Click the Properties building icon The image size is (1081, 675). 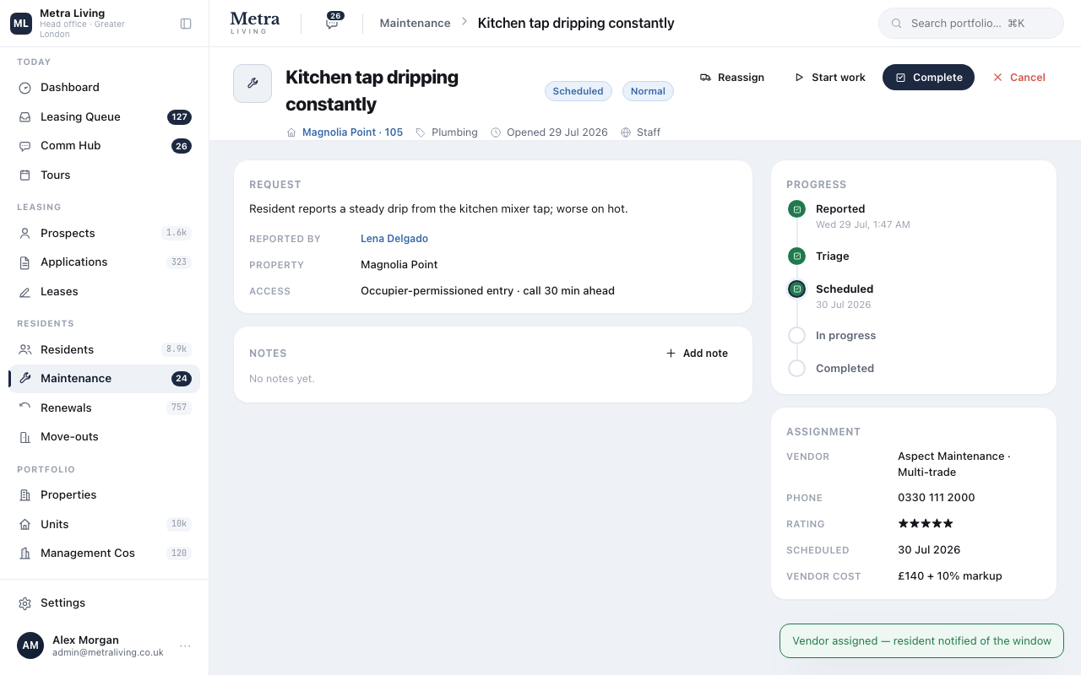(24, 495)
